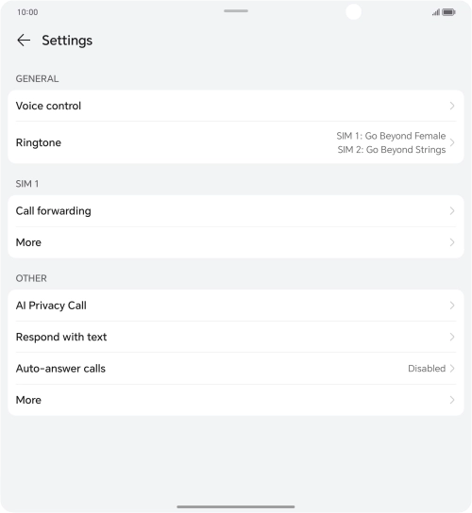Open Respond with text option

point(236,337)
